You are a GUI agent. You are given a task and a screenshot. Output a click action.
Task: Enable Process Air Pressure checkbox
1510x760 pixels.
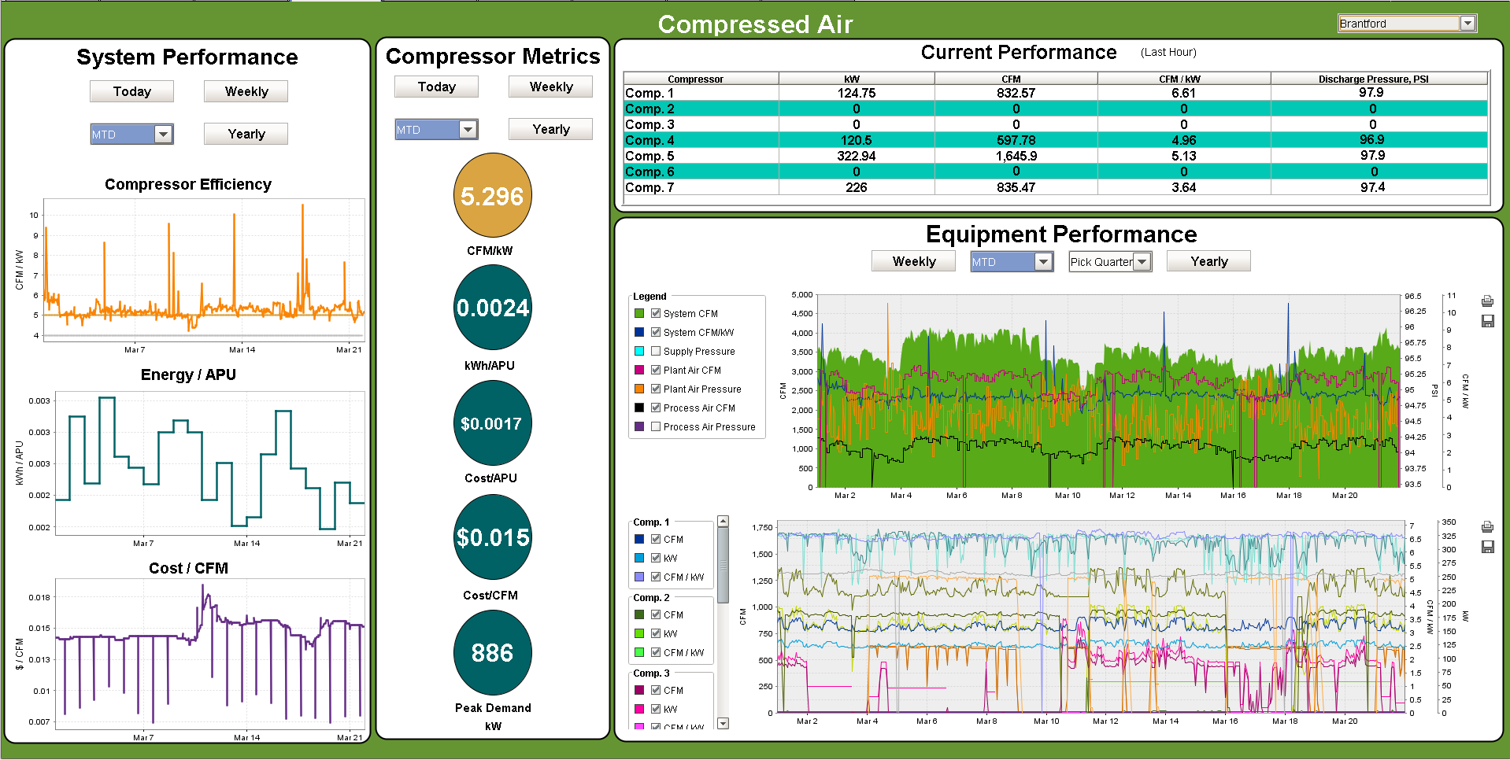pyautogui.click(x=656, y=426)
